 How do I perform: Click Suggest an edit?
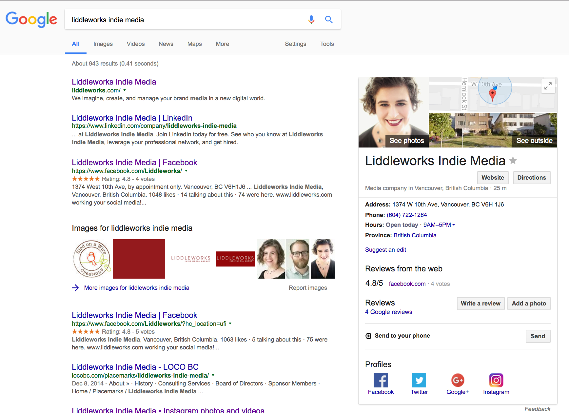tap(385, 250)
